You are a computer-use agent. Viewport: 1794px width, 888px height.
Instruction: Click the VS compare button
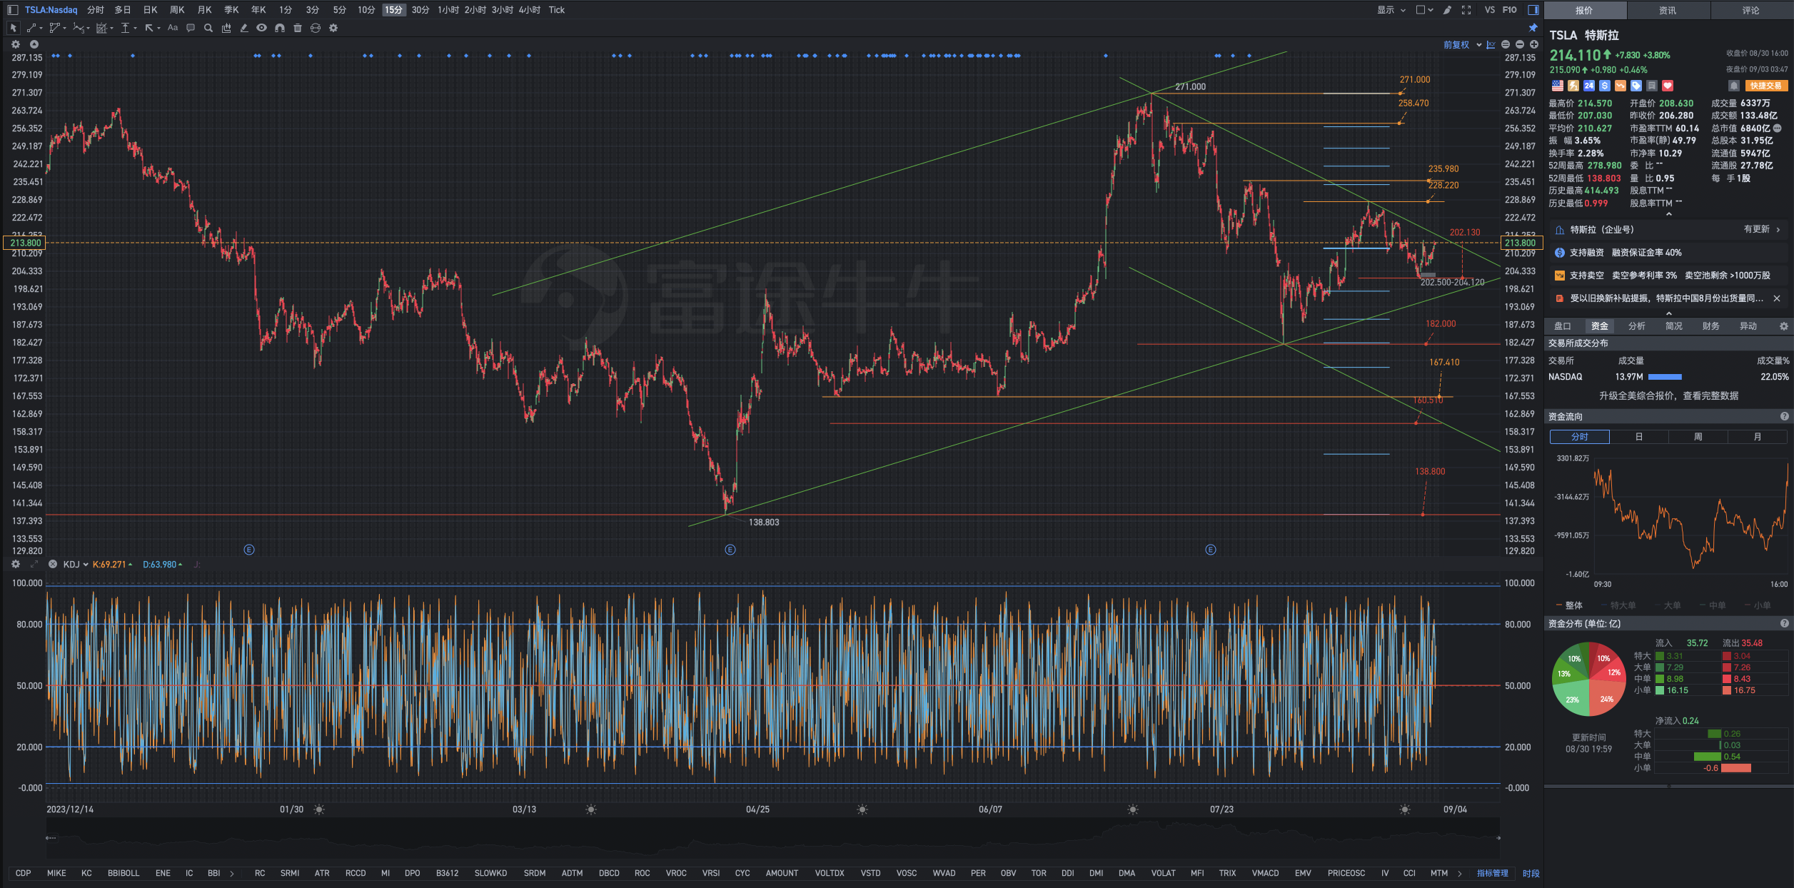(x=1489, y=10)
